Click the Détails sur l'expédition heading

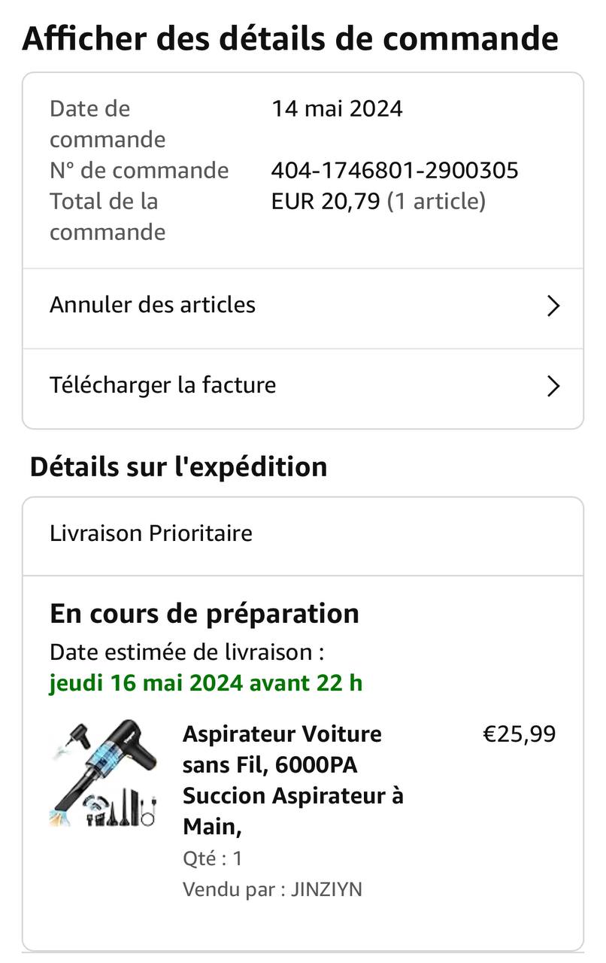click(178, 466)
